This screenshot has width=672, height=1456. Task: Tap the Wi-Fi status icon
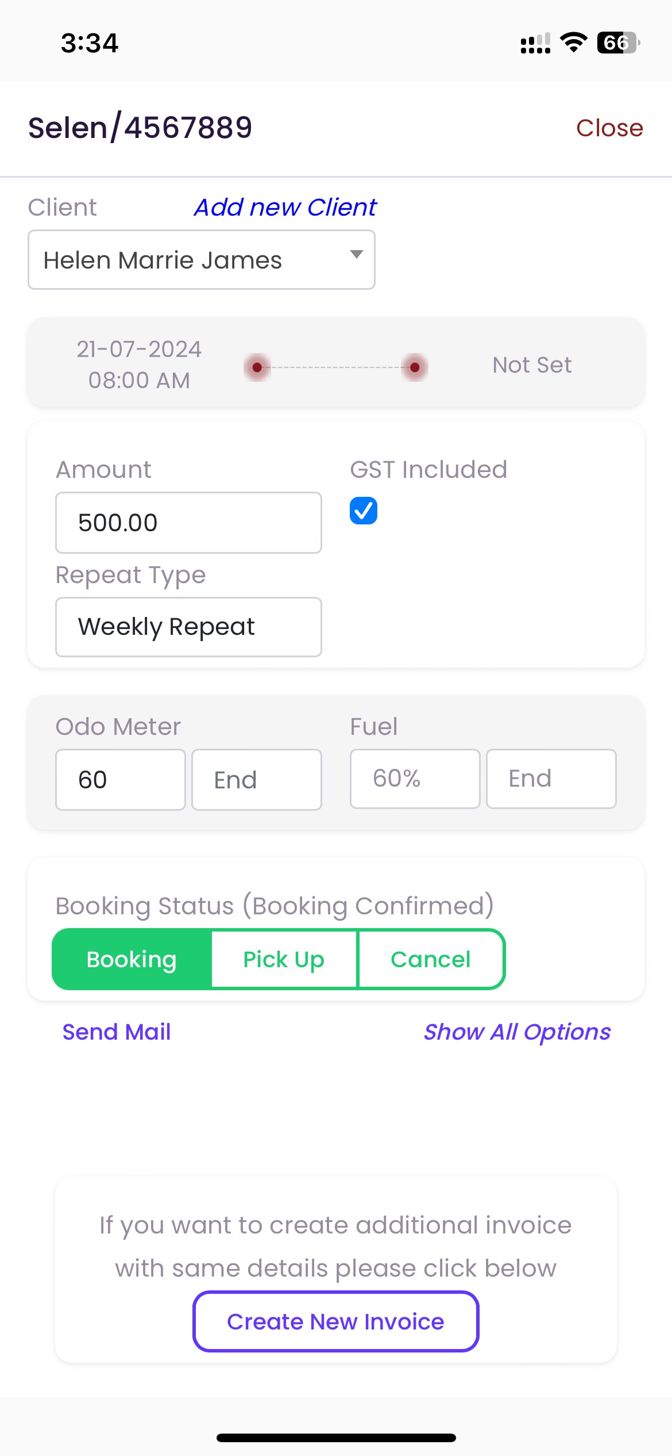[573, 43]
